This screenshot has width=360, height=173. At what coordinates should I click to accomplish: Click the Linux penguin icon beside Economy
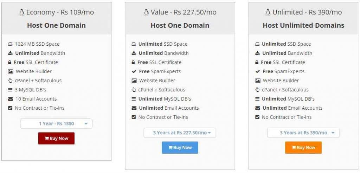[x=21, y=12]
